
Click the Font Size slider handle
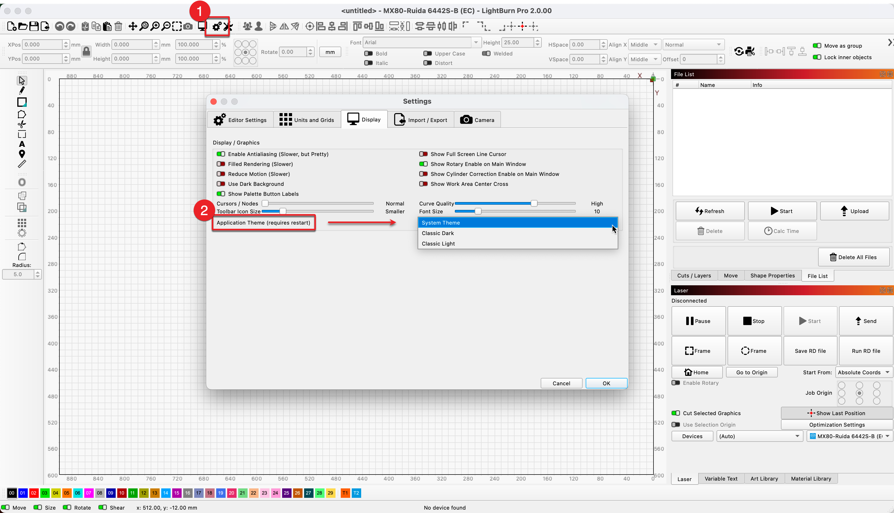click(x=478, y=211)
